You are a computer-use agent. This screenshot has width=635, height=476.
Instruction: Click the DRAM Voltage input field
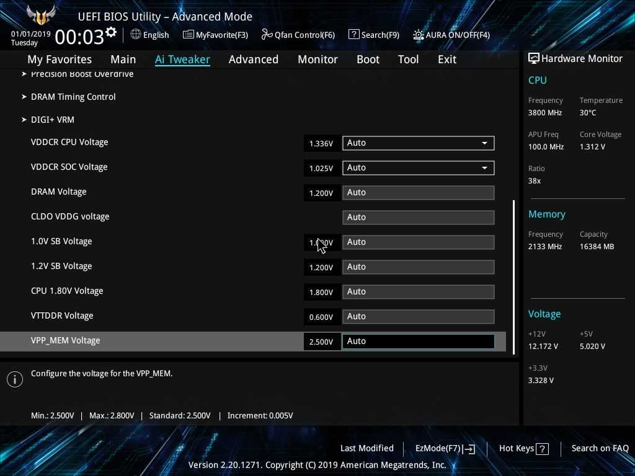pos(418,193)
